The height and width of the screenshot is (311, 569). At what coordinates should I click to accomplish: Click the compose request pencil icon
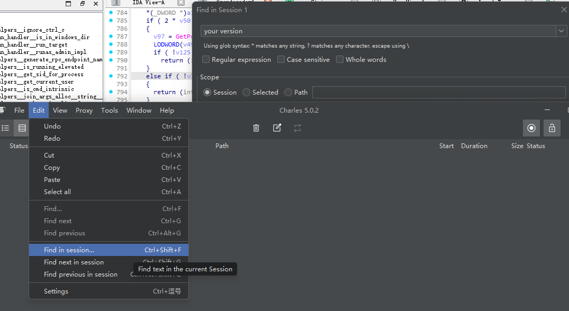coord(277,128)
